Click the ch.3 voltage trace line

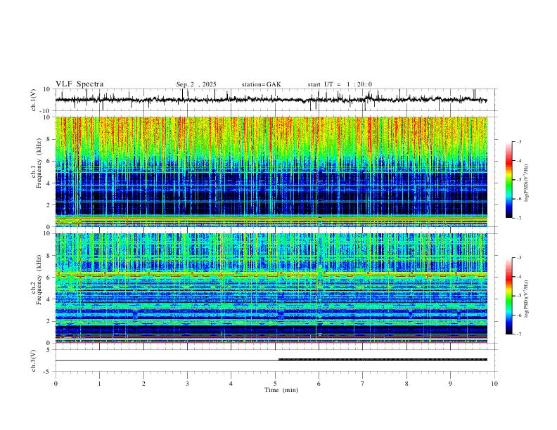pos(271,360)
